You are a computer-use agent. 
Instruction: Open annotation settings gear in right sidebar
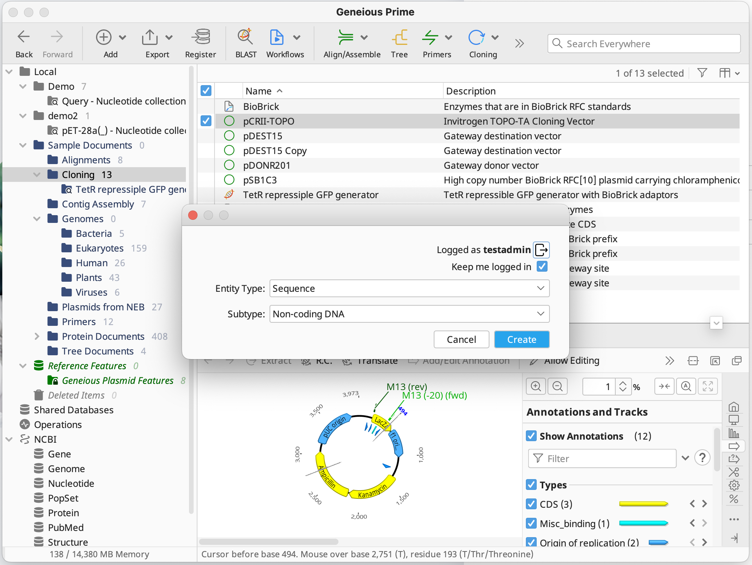(734, 485)
